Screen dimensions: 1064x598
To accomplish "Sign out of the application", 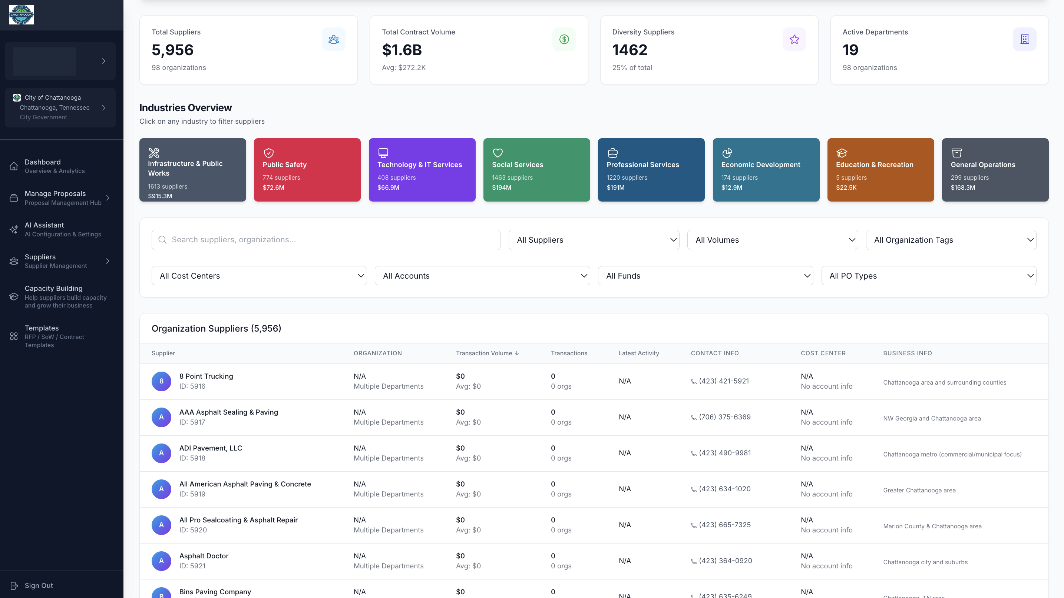I will point(39,585).
